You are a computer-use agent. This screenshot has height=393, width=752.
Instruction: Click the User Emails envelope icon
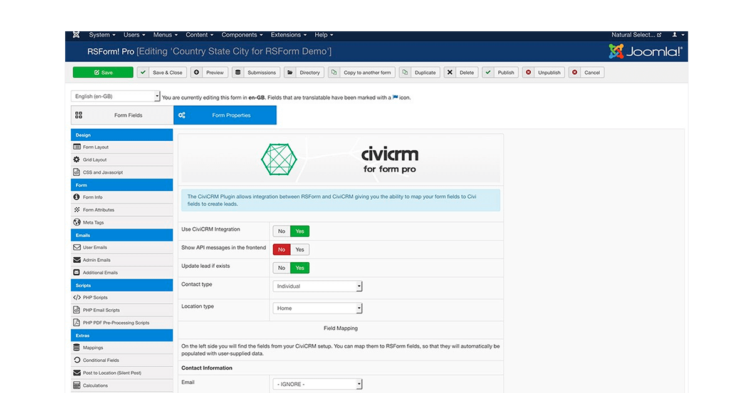coord(77,247)
